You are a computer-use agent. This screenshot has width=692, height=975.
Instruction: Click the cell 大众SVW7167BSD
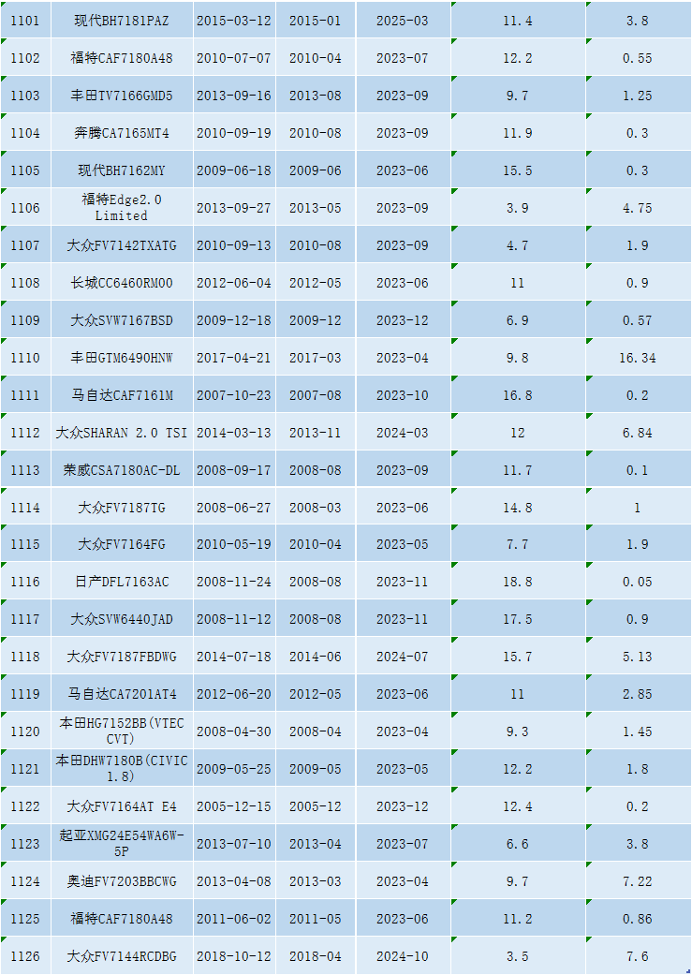[x=122, y=320]
